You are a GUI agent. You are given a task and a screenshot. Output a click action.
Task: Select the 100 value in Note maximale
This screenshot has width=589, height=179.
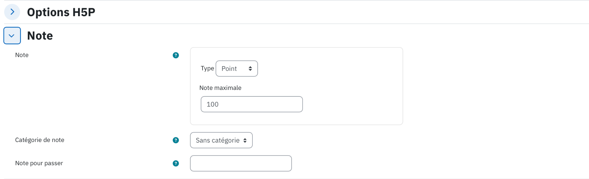coord(213,104)
